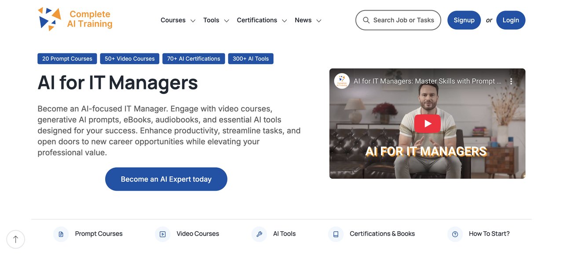Screen dimensions: 563x255
Task: Open the Certifications menu
Action: (x=257, y=20)
